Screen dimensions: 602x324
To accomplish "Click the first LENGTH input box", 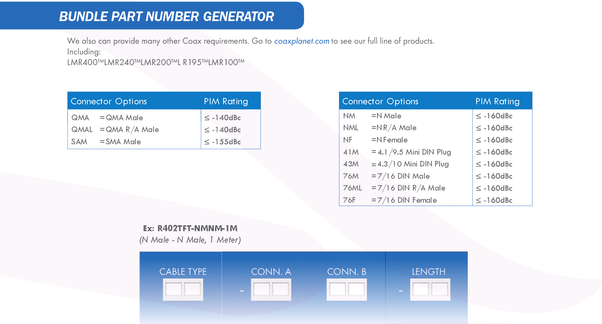I will 421,289.
